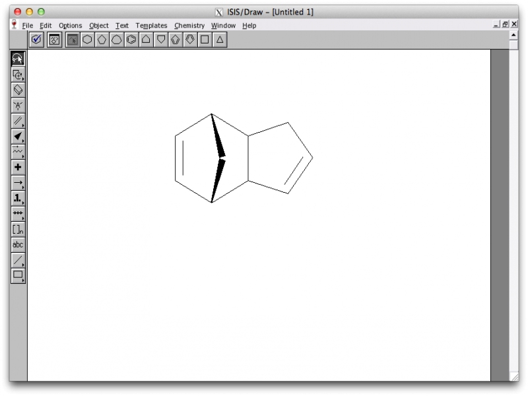Open the Text menu
Viewport: 528px width, 396px height.
122,26
